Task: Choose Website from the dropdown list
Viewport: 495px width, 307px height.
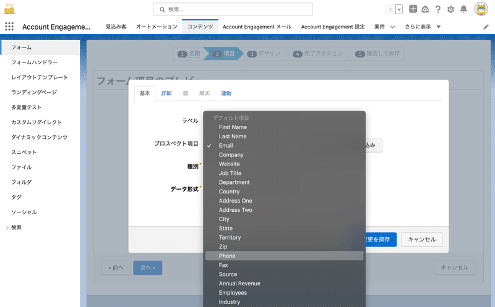Action: 284,164
